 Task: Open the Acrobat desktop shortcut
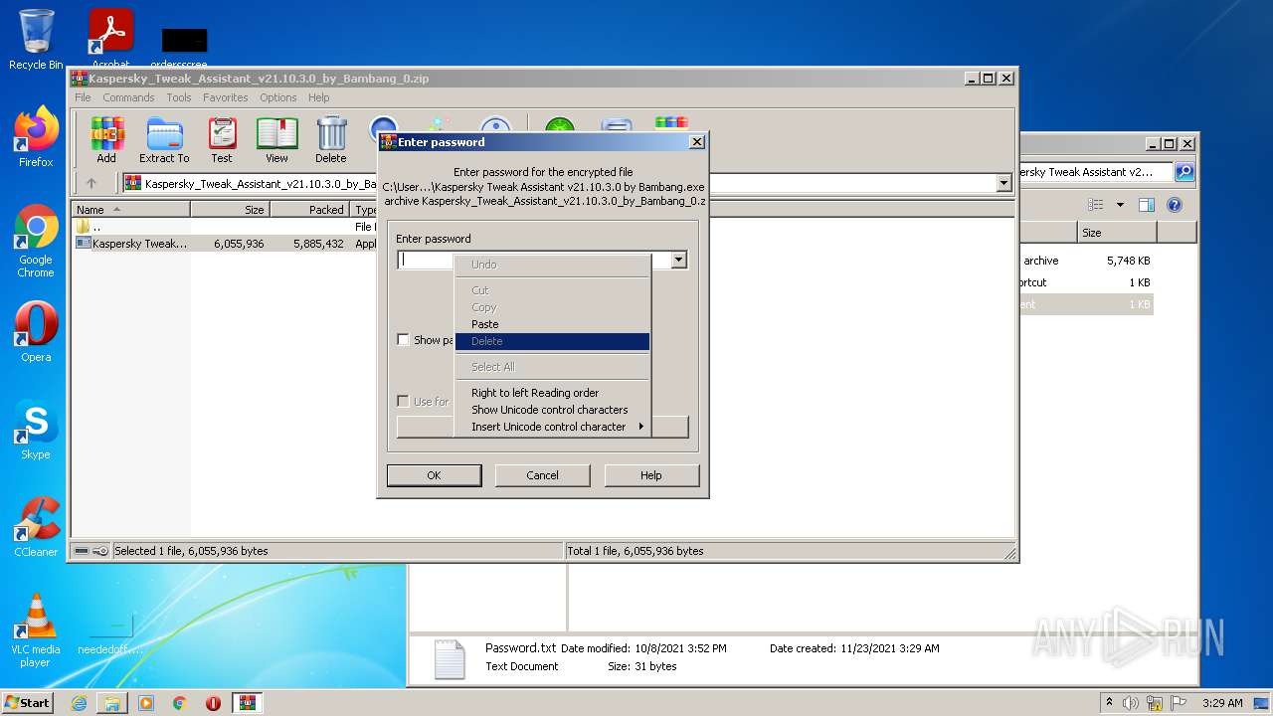pos(111,38)
